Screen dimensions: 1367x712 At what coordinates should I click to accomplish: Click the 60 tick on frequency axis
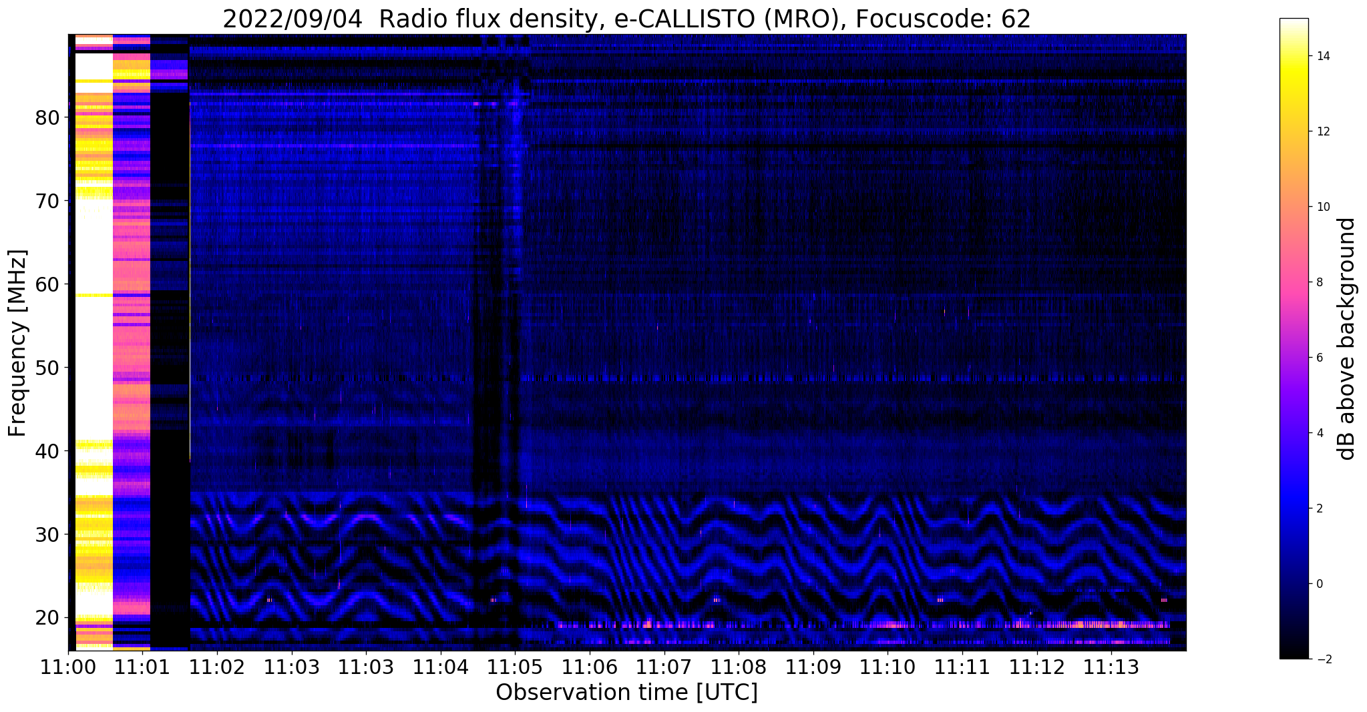pyautogui.click(x=48, y=284)
